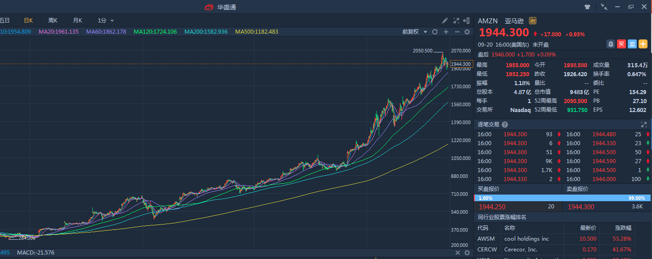This screenshot has height=259, width=652.
Task: Click the bid/ask ratio bar
Action: (563, 198)
